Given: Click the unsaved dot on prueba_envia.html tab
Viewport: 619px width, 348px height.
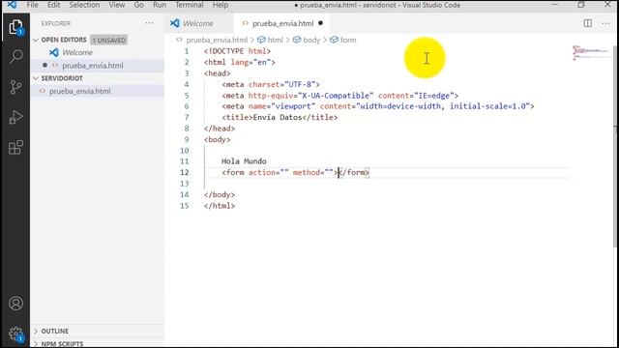Looking at the screenshot, I should point(320,23).
